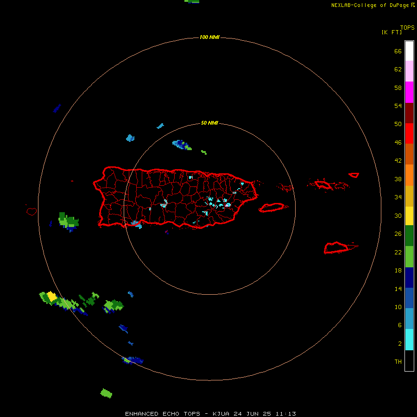Select the bright red legend color block
Viewport: 417px width, 417px height.
tap(409, 133)
